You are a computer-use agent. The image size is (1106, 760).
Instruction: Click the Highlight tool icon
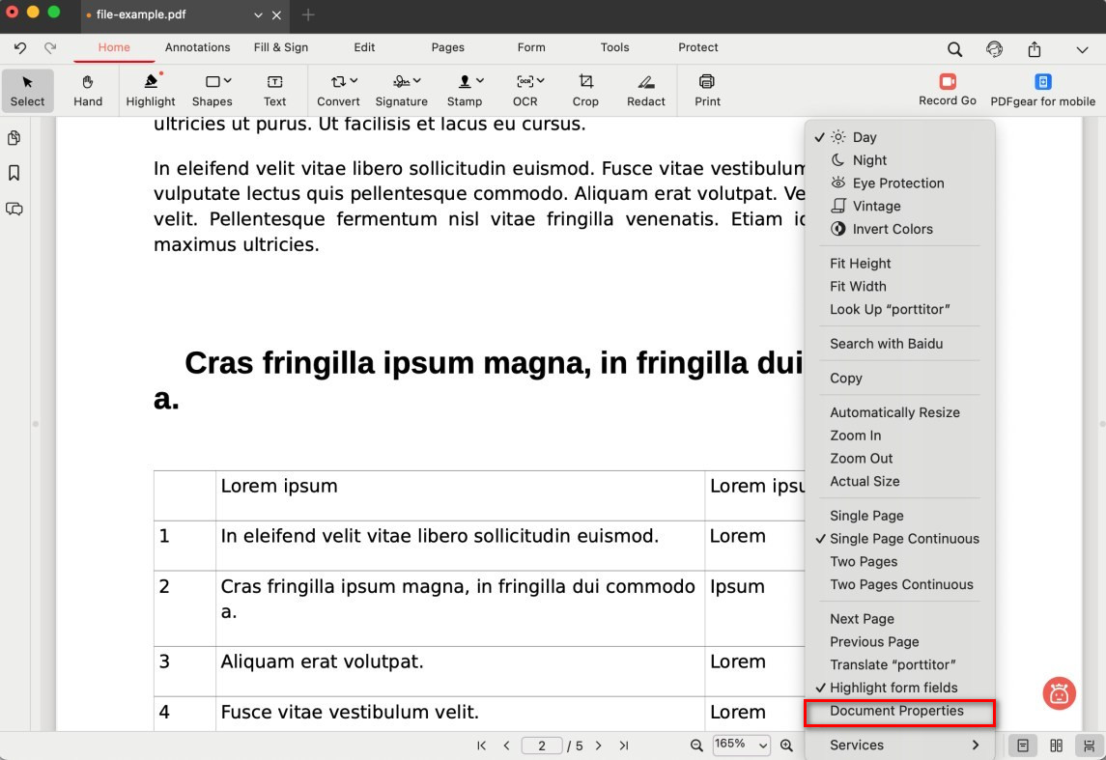pyautogui.click(x=151, y=83)
